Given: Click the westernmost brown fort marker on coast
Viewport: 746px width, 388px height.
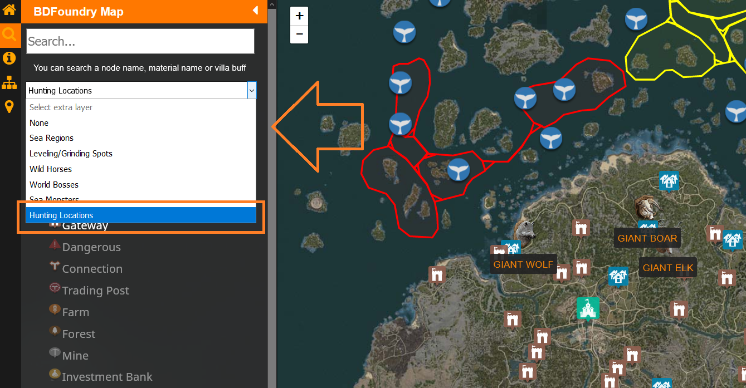Looking at the screenshot, I should click(x=437, y=274).
